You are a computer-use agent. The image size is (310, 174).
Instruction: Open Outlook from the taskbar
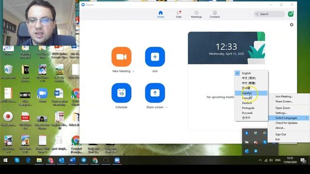(x=62, y=160)
